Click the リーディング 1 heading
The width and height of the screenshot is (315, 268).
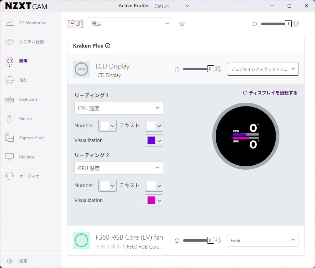click(91, 95)
